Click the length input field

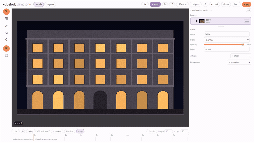coord(169,131)
